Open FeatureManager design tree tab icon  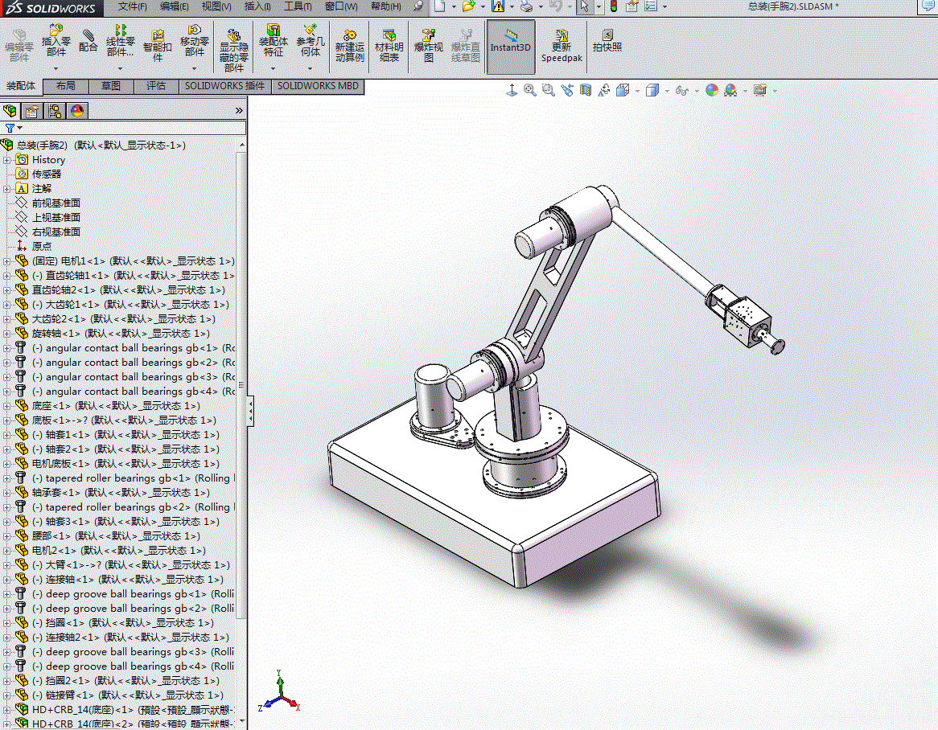point(10,111)
